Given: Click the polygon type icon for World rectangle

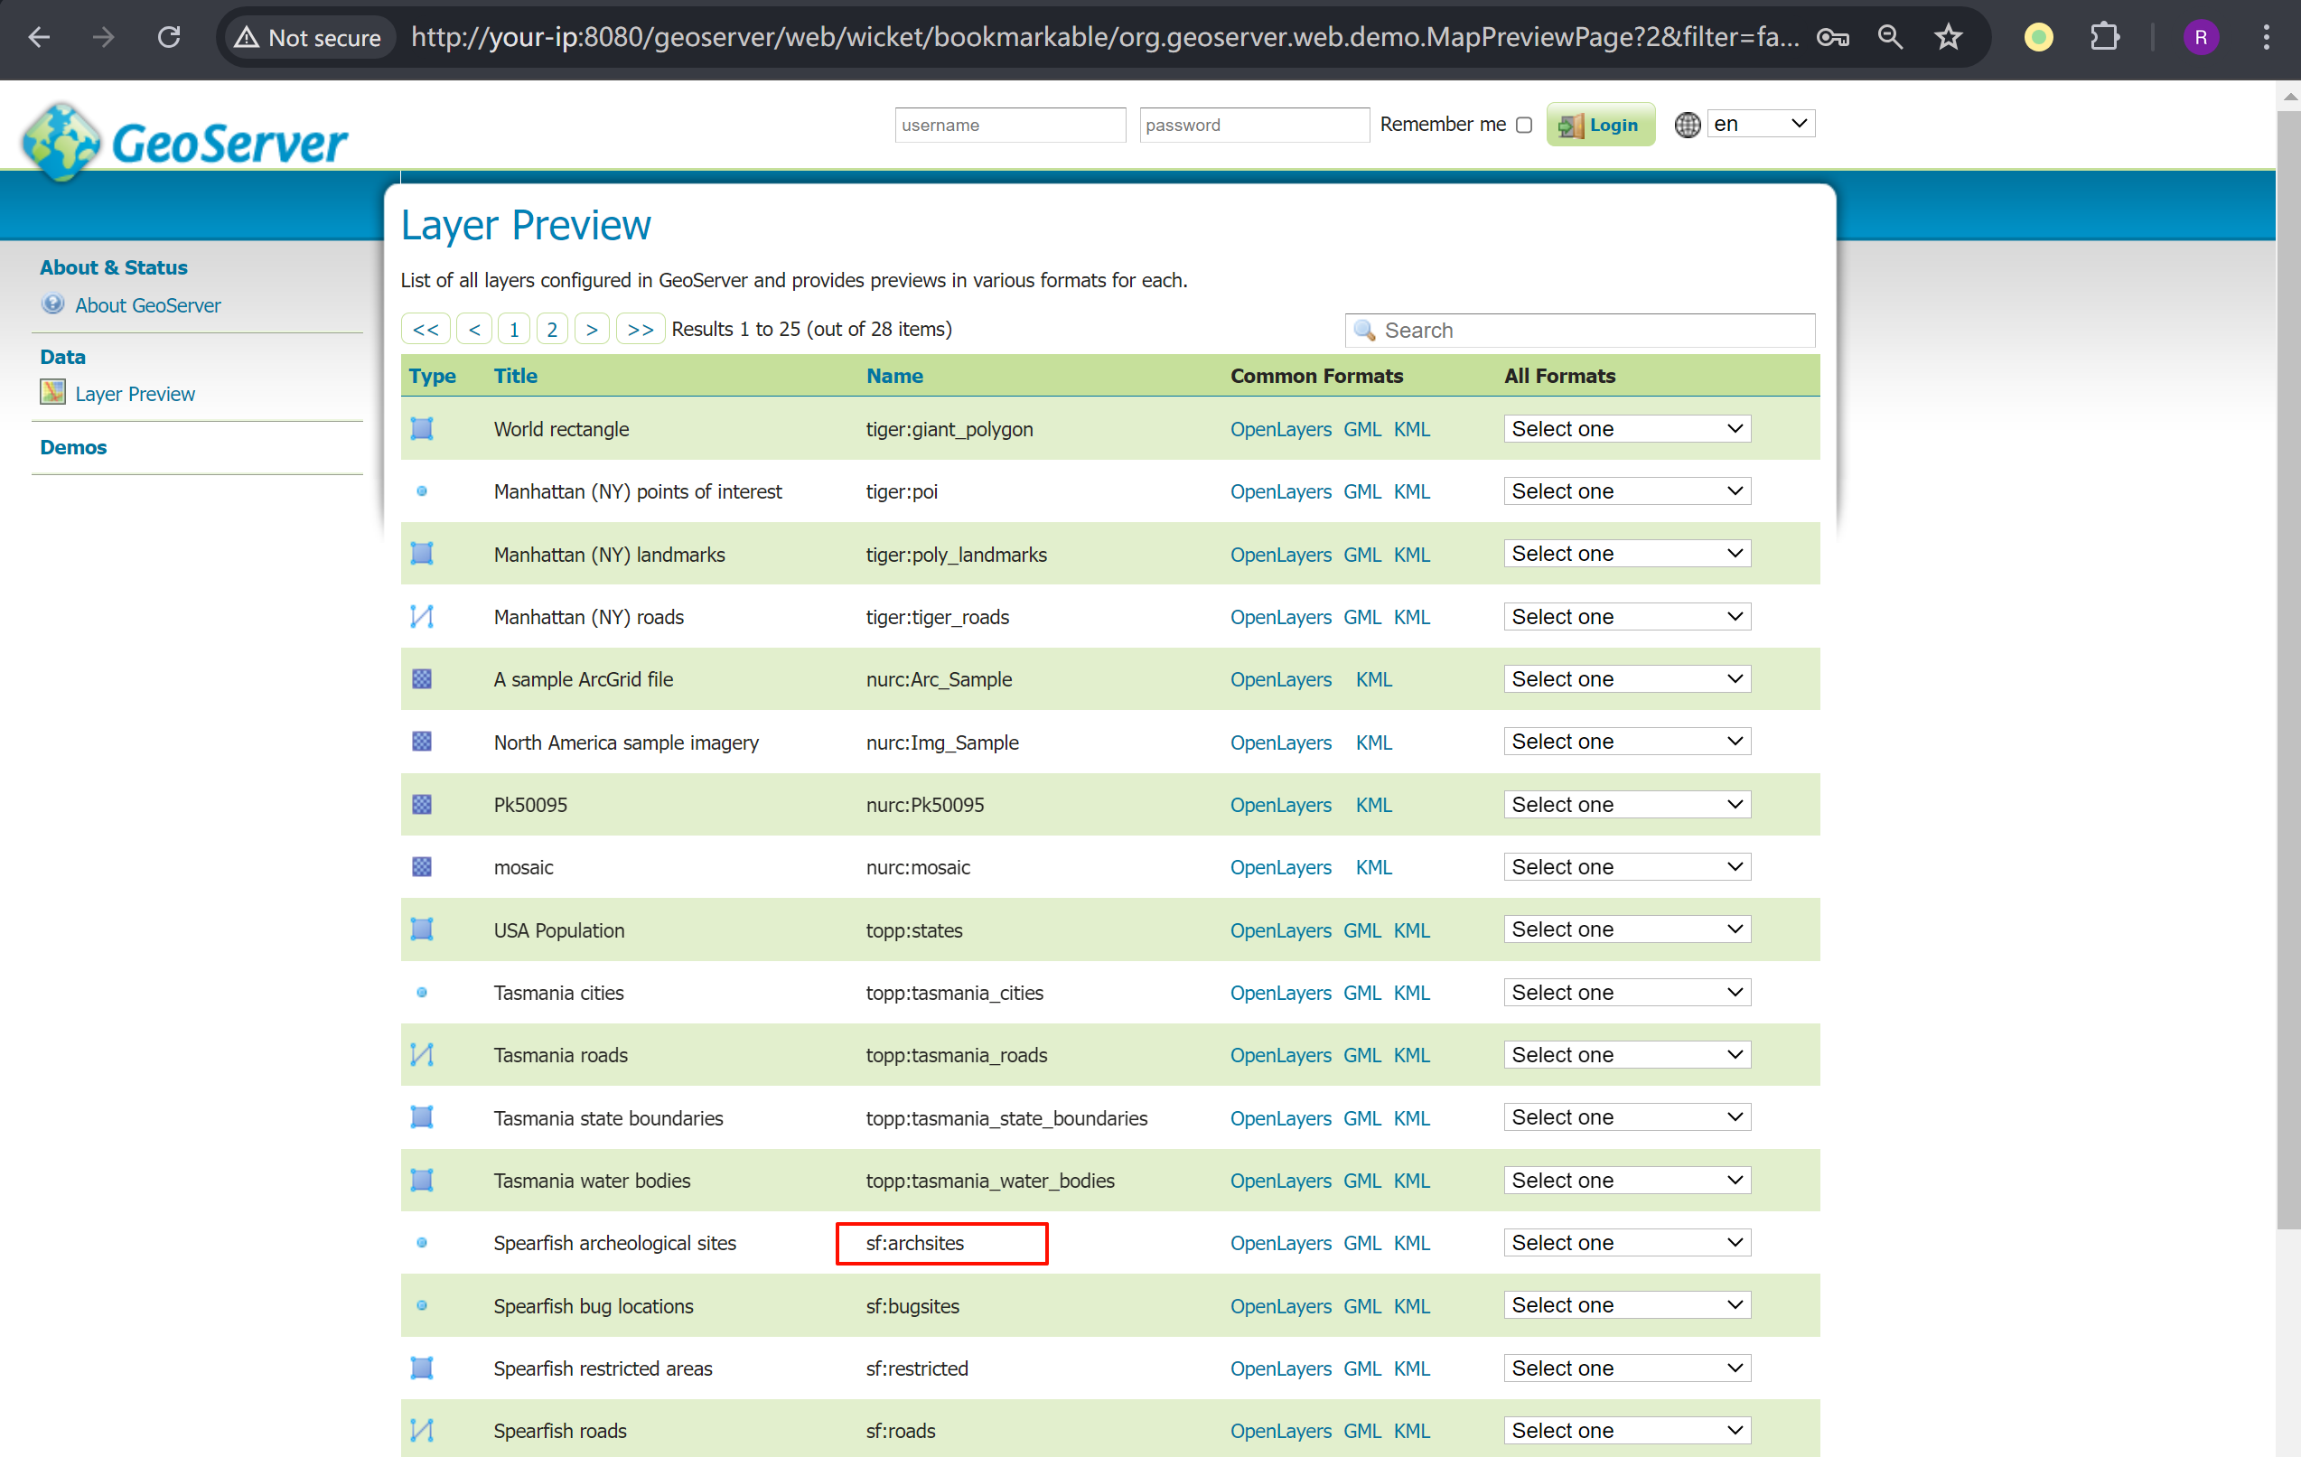Looking at the screenshot, I should click(421, 429).
